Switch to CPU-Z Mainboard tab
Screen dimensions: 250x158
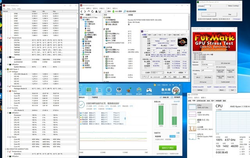tap(155, 35)
